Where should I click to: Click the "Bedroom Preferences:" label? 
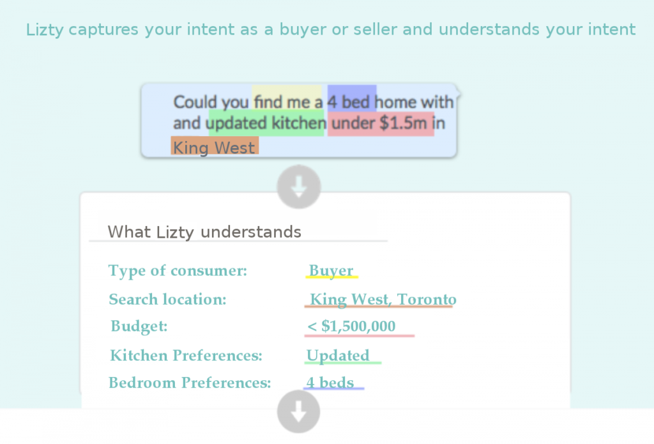pos(190,383)
